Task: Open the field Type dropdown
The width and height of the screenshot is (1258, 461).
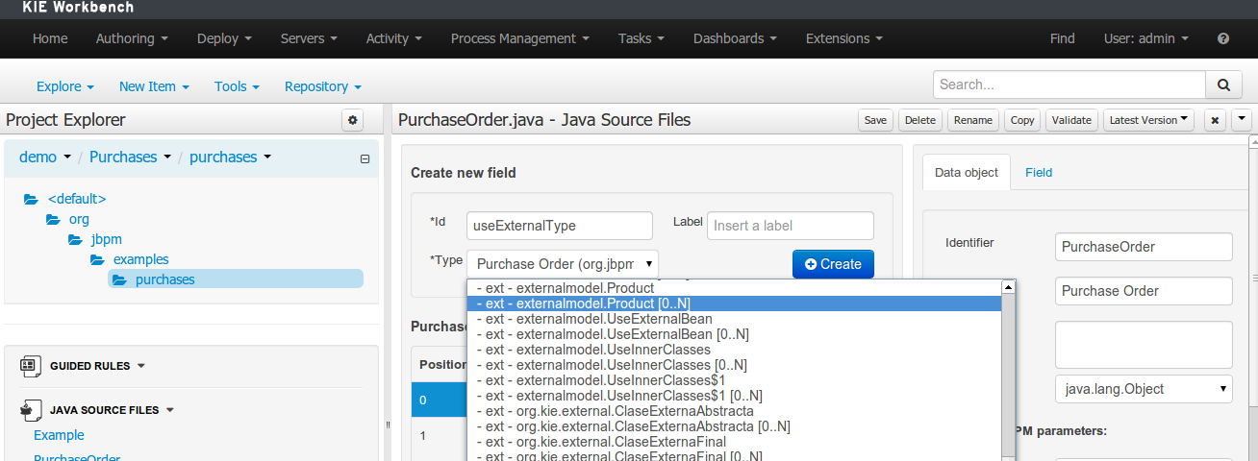Action: pos(563,264)
